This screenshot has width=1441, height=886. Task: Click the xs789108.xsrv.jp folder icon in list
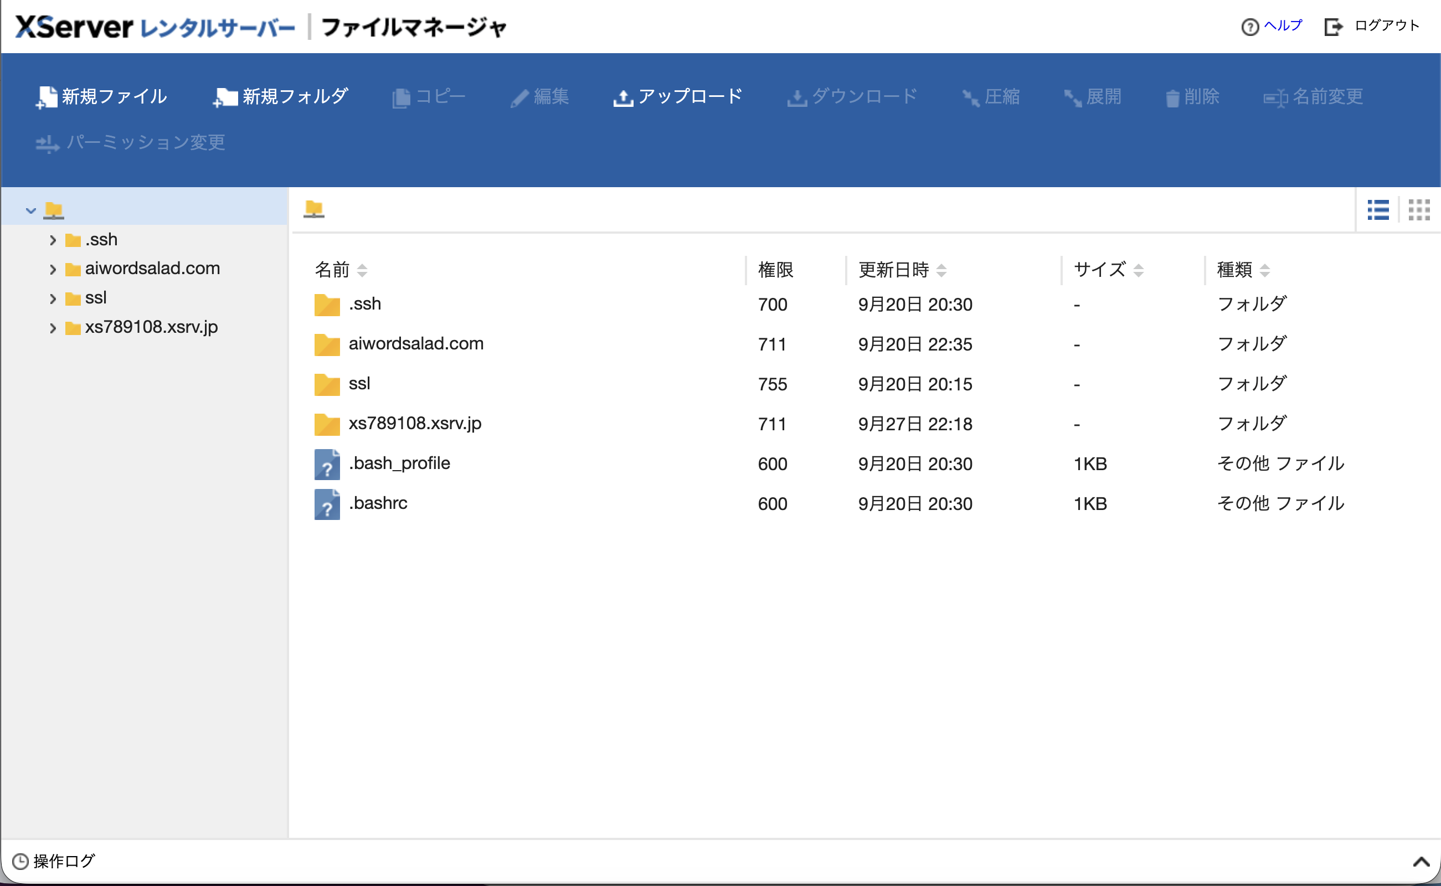[x=327, y=424]
